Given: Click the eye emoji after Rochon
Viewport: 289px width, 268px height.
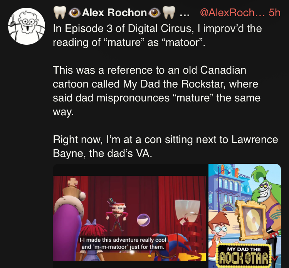Looking at the screenshot, I should [x=155, y=13].
